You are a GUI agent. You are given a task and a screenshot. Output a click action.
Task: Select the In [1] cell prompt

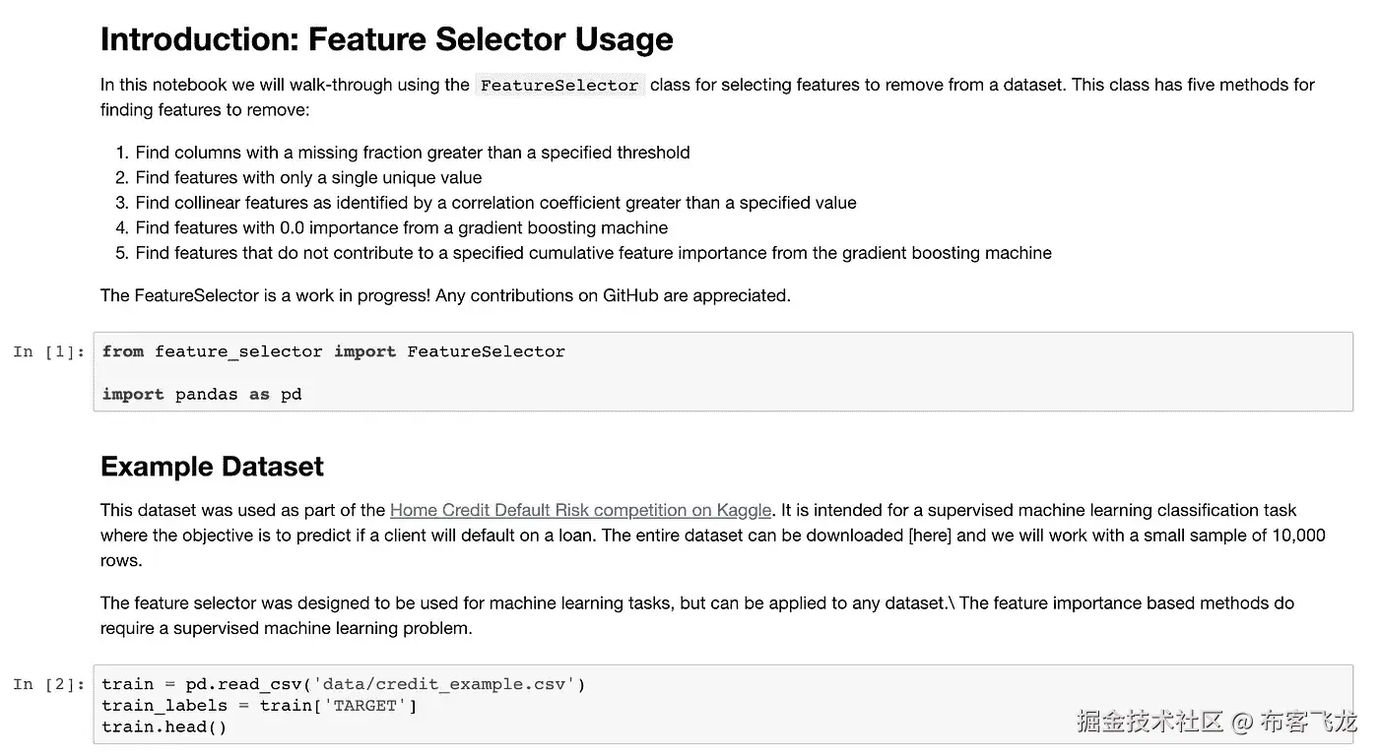click(49, 352)
